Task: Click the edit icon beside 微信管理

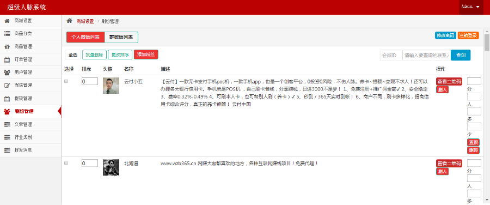Action: 7,85
